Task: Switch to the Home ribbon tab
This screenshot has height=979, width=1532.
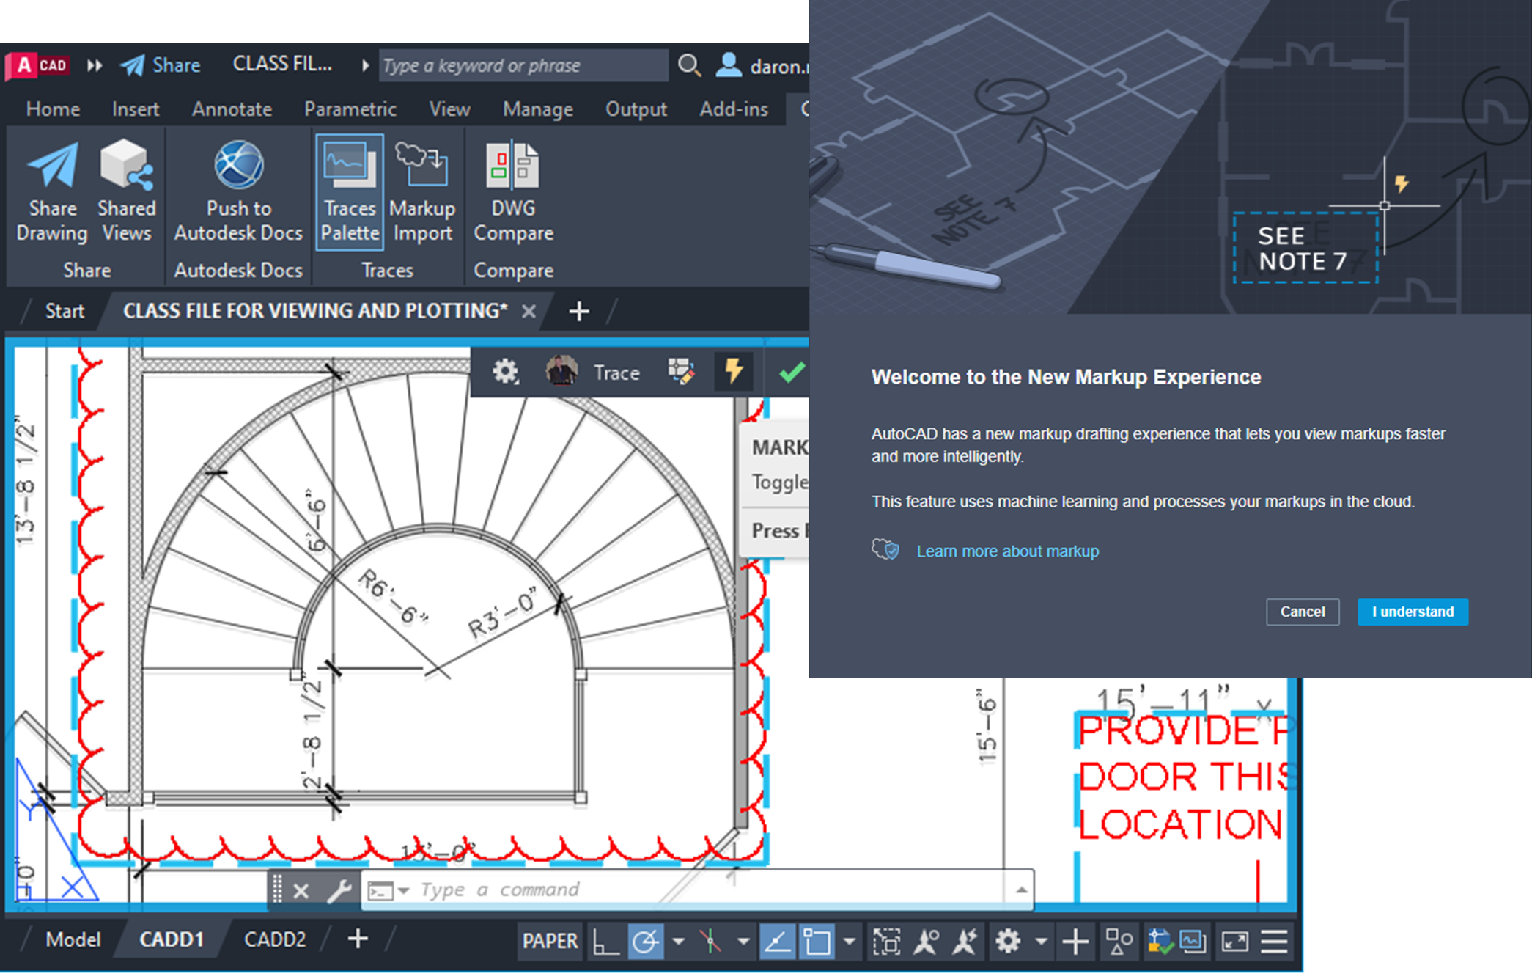Action: (53, 109)
